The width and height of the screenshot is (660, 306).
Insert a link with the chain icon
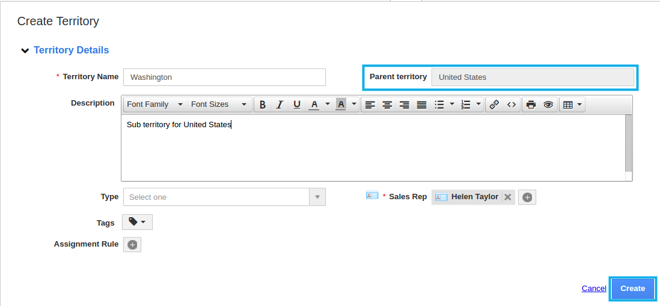click(495, 104)
